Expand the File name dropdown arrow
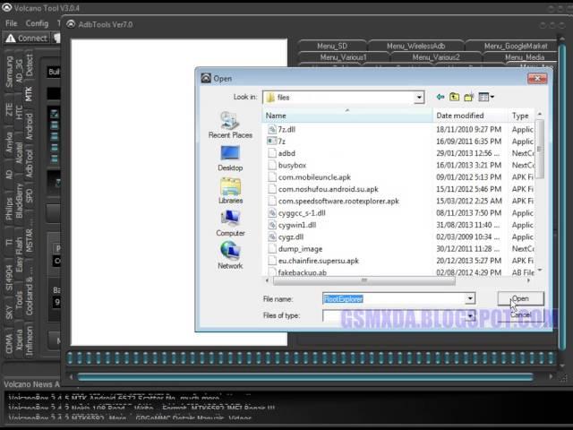 tap(470, 298)
